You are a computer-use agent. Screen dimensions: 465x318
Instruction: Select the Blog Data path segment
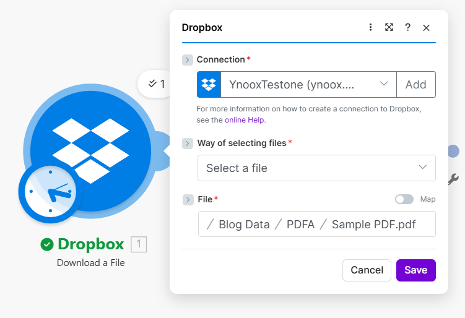(x=244, y=225)
